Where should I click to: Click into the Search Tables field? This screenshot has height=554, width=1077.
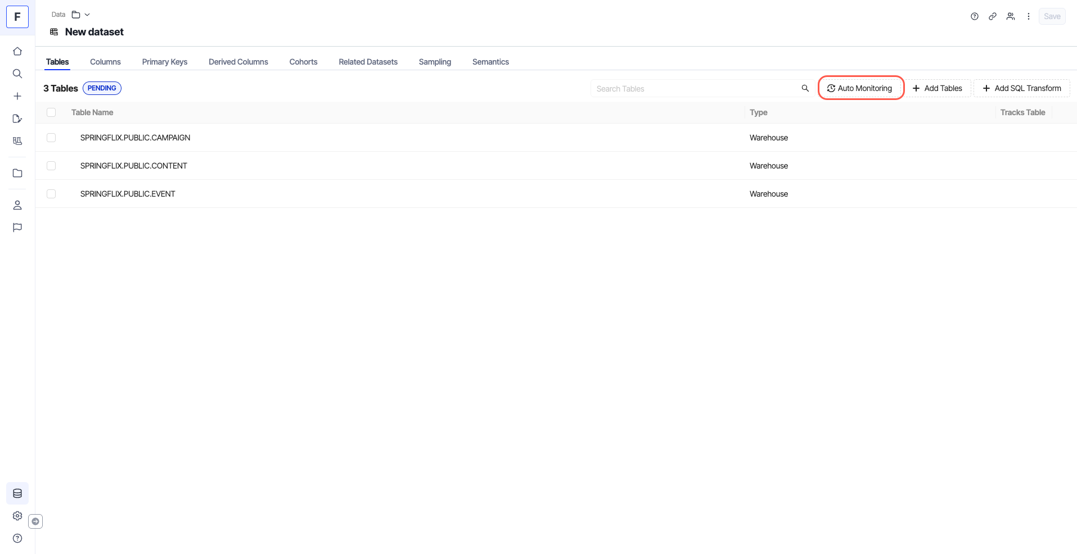point(695,89)
